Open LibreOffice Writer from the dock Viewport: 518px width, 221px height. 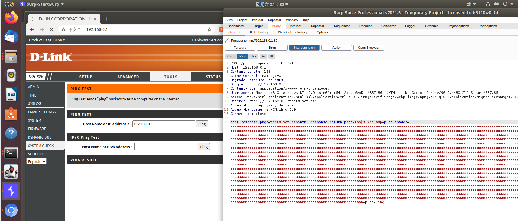click(x=11, y=95)
